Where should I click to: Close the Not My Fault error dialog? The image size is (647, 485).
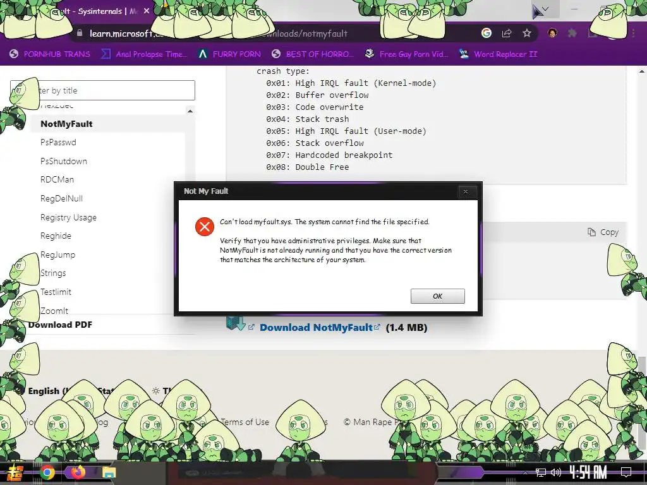coord(466,191)
